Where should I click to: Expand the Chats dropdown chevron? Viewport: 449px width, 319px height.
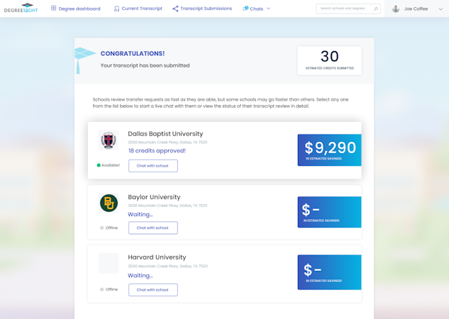point(269,9)
